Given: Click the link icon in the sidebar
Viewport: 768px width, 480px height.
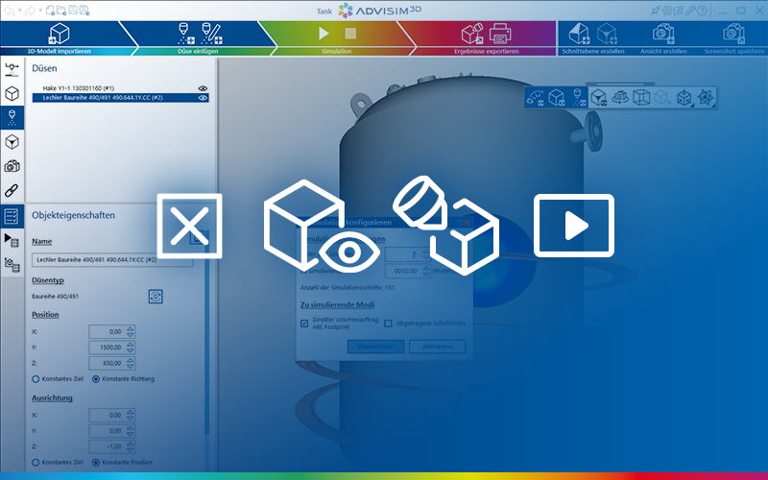Looking at the screenshot, I should click(12, 190).
